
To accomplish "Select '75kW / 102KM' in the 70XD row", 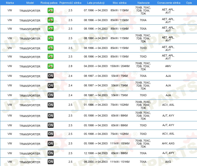I will 119,134.
